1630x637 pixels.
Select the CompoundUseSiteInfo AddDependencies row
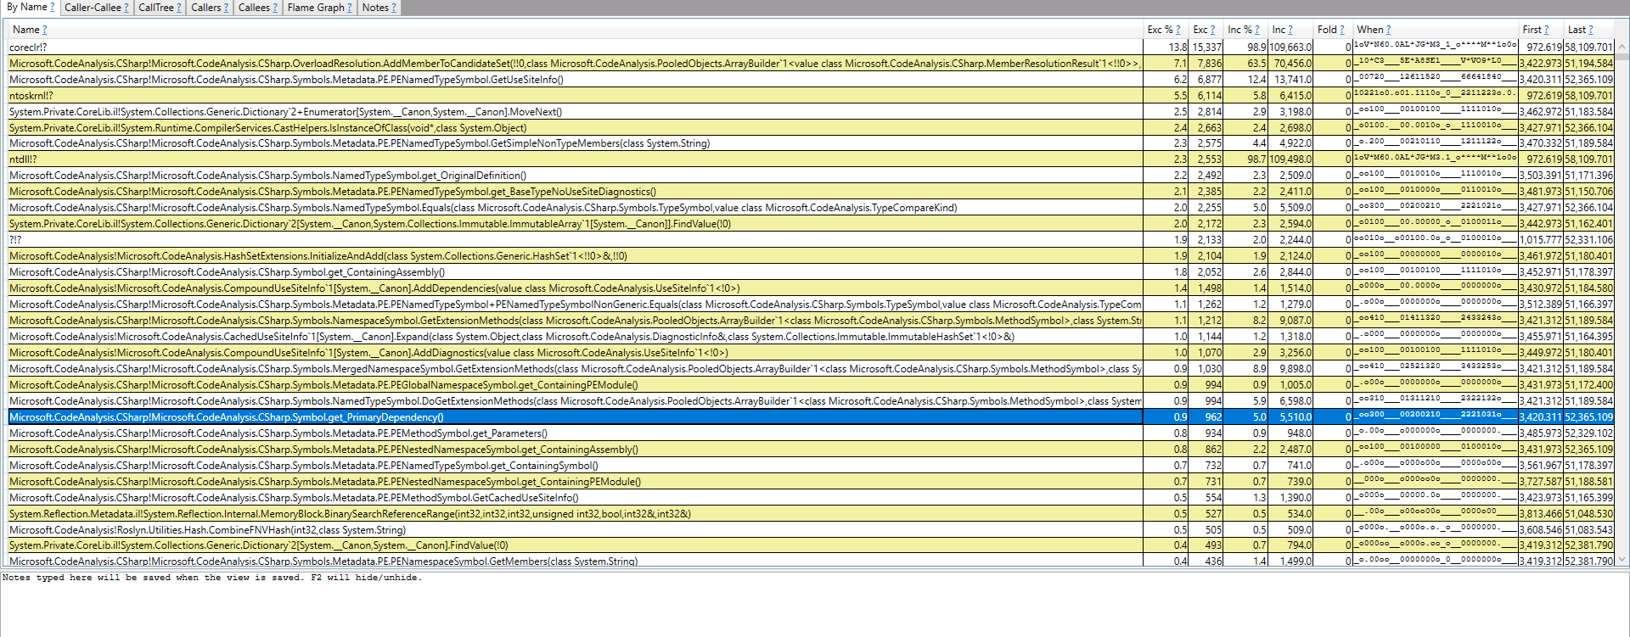click(x=811, y=288)
